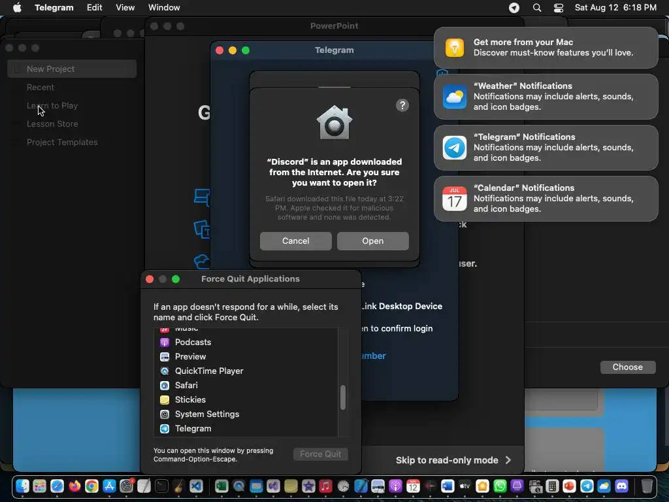Open the App Store Dock icon
This screenshot has width=669, height=502.
click(109, 486)
